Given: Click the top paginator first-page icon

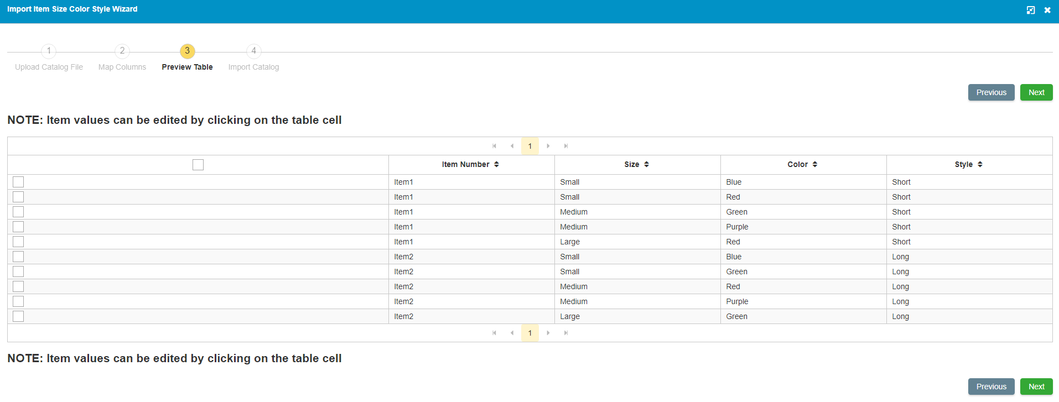Looking at the screenshot, I should 494,146.
